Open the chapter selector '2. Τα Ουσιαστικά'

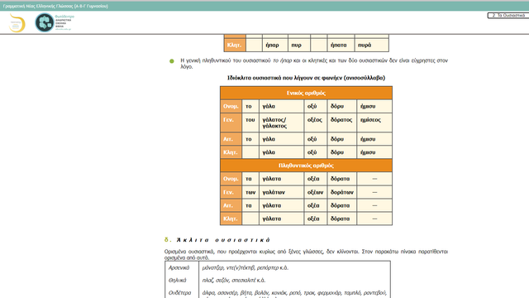point(508,15)
